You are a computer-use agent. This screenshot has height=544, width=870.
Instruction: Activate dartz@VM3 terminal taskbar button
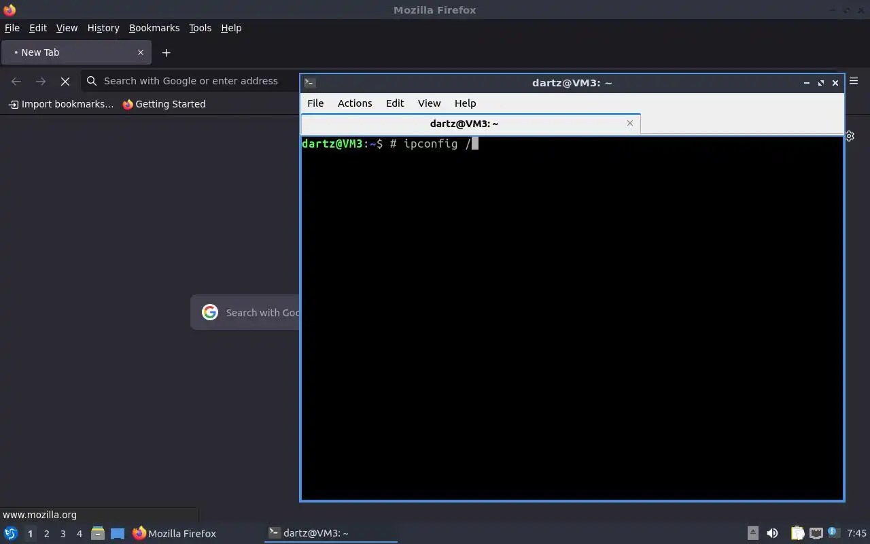tap(331, 533)
